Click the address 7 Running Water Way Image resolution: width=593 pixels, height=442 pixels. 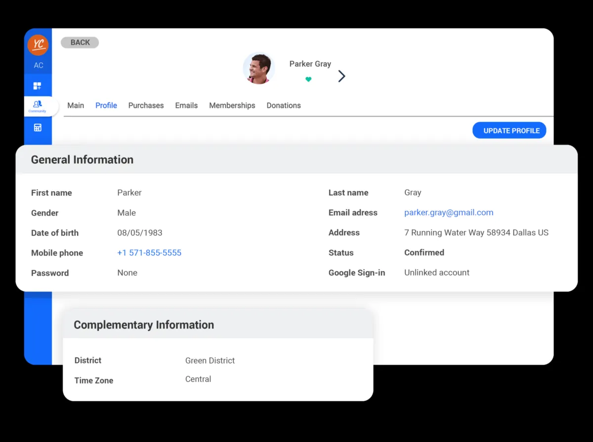click(476, 232)
